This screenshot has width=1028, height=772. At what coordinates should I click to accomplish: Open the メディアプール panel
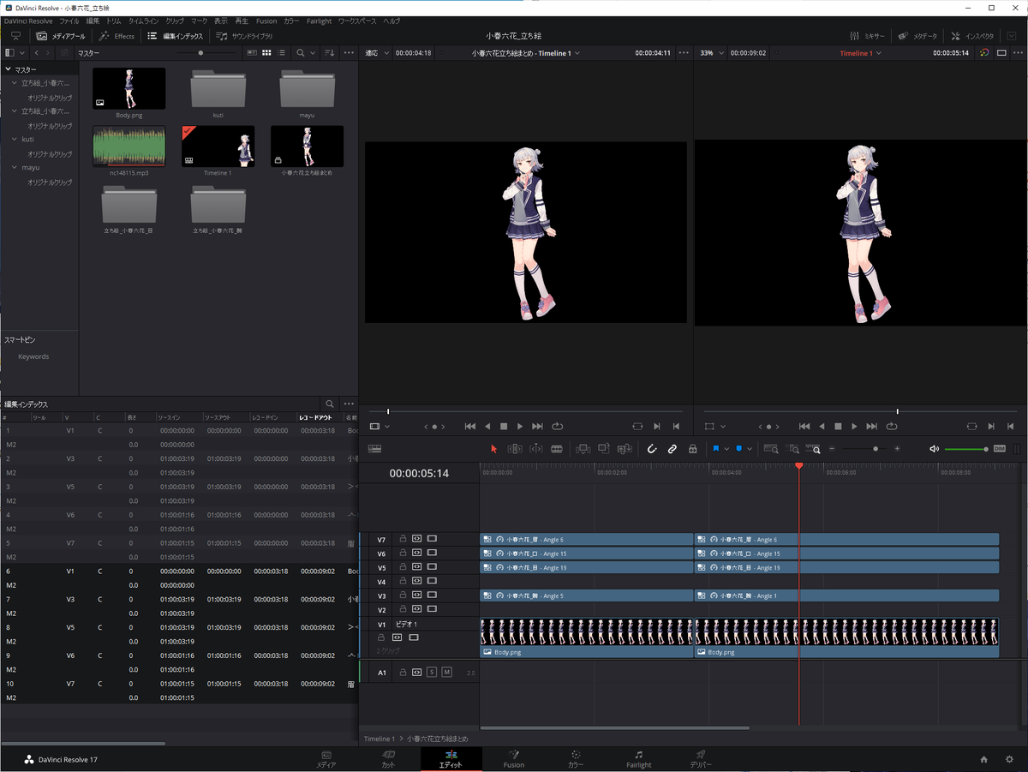(x=60, y=36)
